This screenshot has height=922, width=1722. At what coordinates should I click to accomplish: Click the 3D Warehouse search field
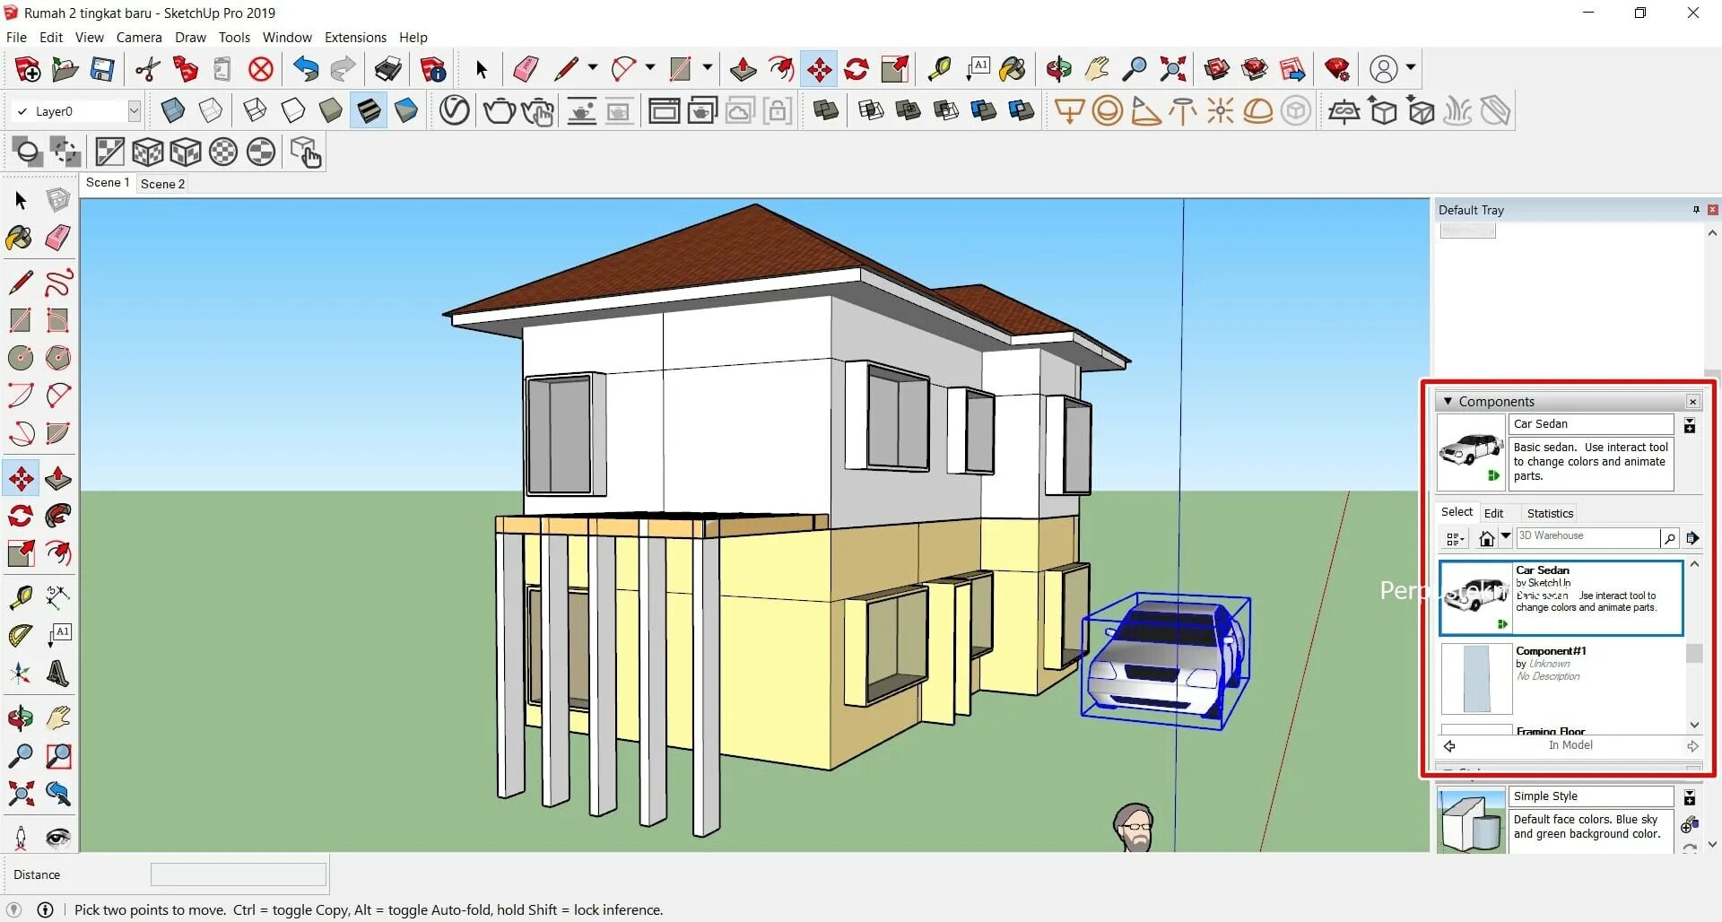pyautogui.click(x=1587, y=537)
